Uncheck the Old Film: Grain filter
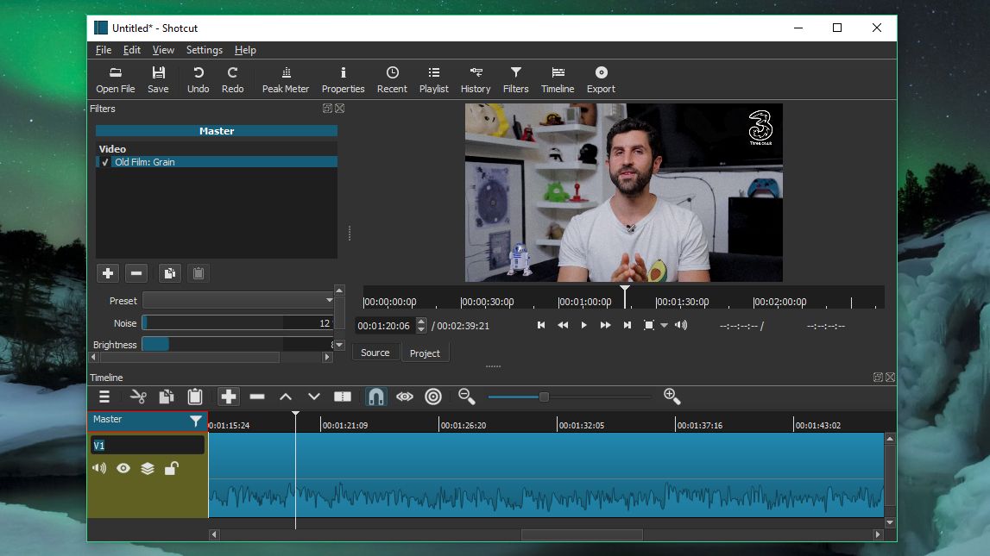Image resolution: width=990 pixels, height=556 pixels. pyautogui.click(x=105, y=162)
